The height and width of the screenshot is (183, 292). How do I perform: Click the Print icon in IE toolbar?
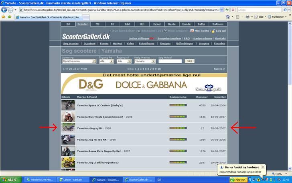pos(247,17)
